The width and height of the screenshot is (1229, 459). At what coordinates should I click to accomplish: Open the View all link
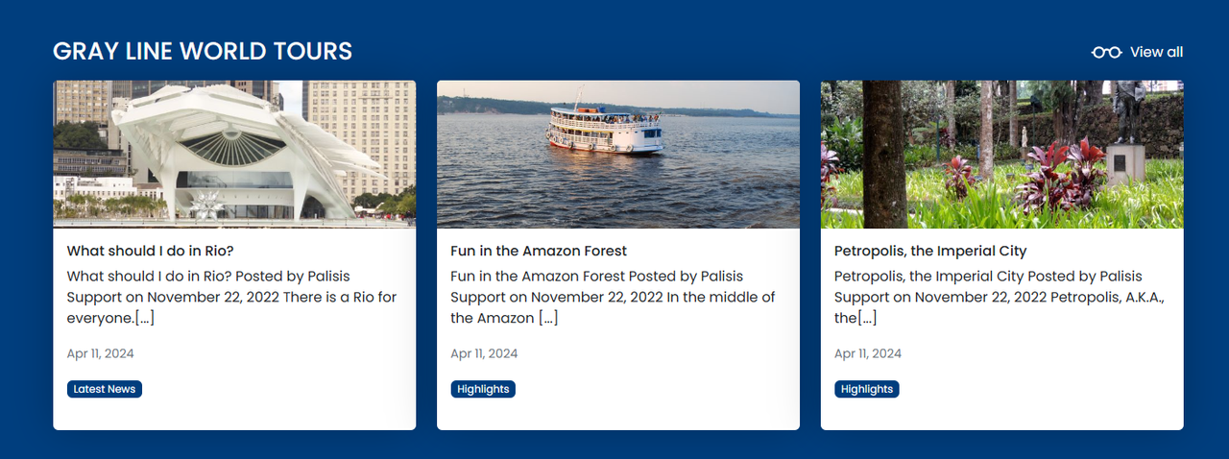(x=1138, y=52)
